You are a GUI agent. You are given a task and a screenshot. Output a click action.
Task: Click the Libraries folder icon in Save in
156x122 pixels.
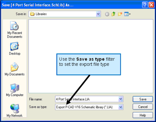32,14
